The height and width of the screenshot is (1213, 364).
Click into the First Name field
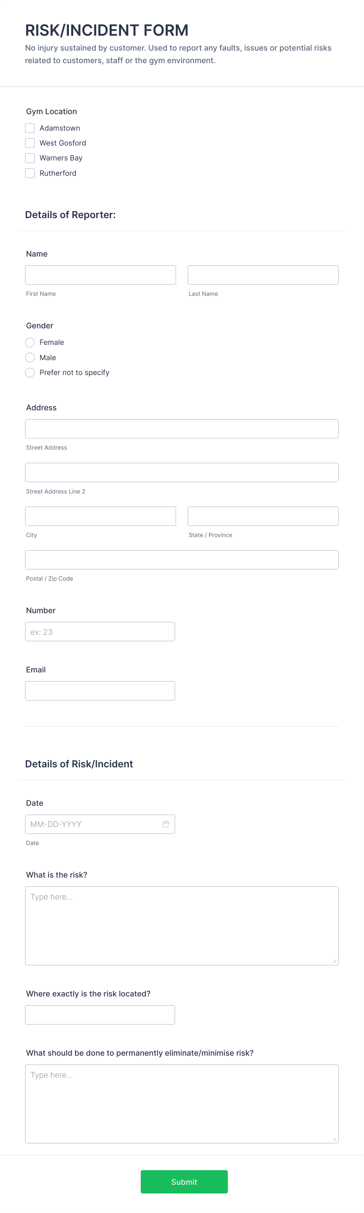(101, 275)
